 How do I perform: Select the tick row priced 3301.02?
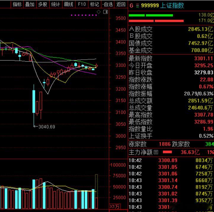[171, 194]
